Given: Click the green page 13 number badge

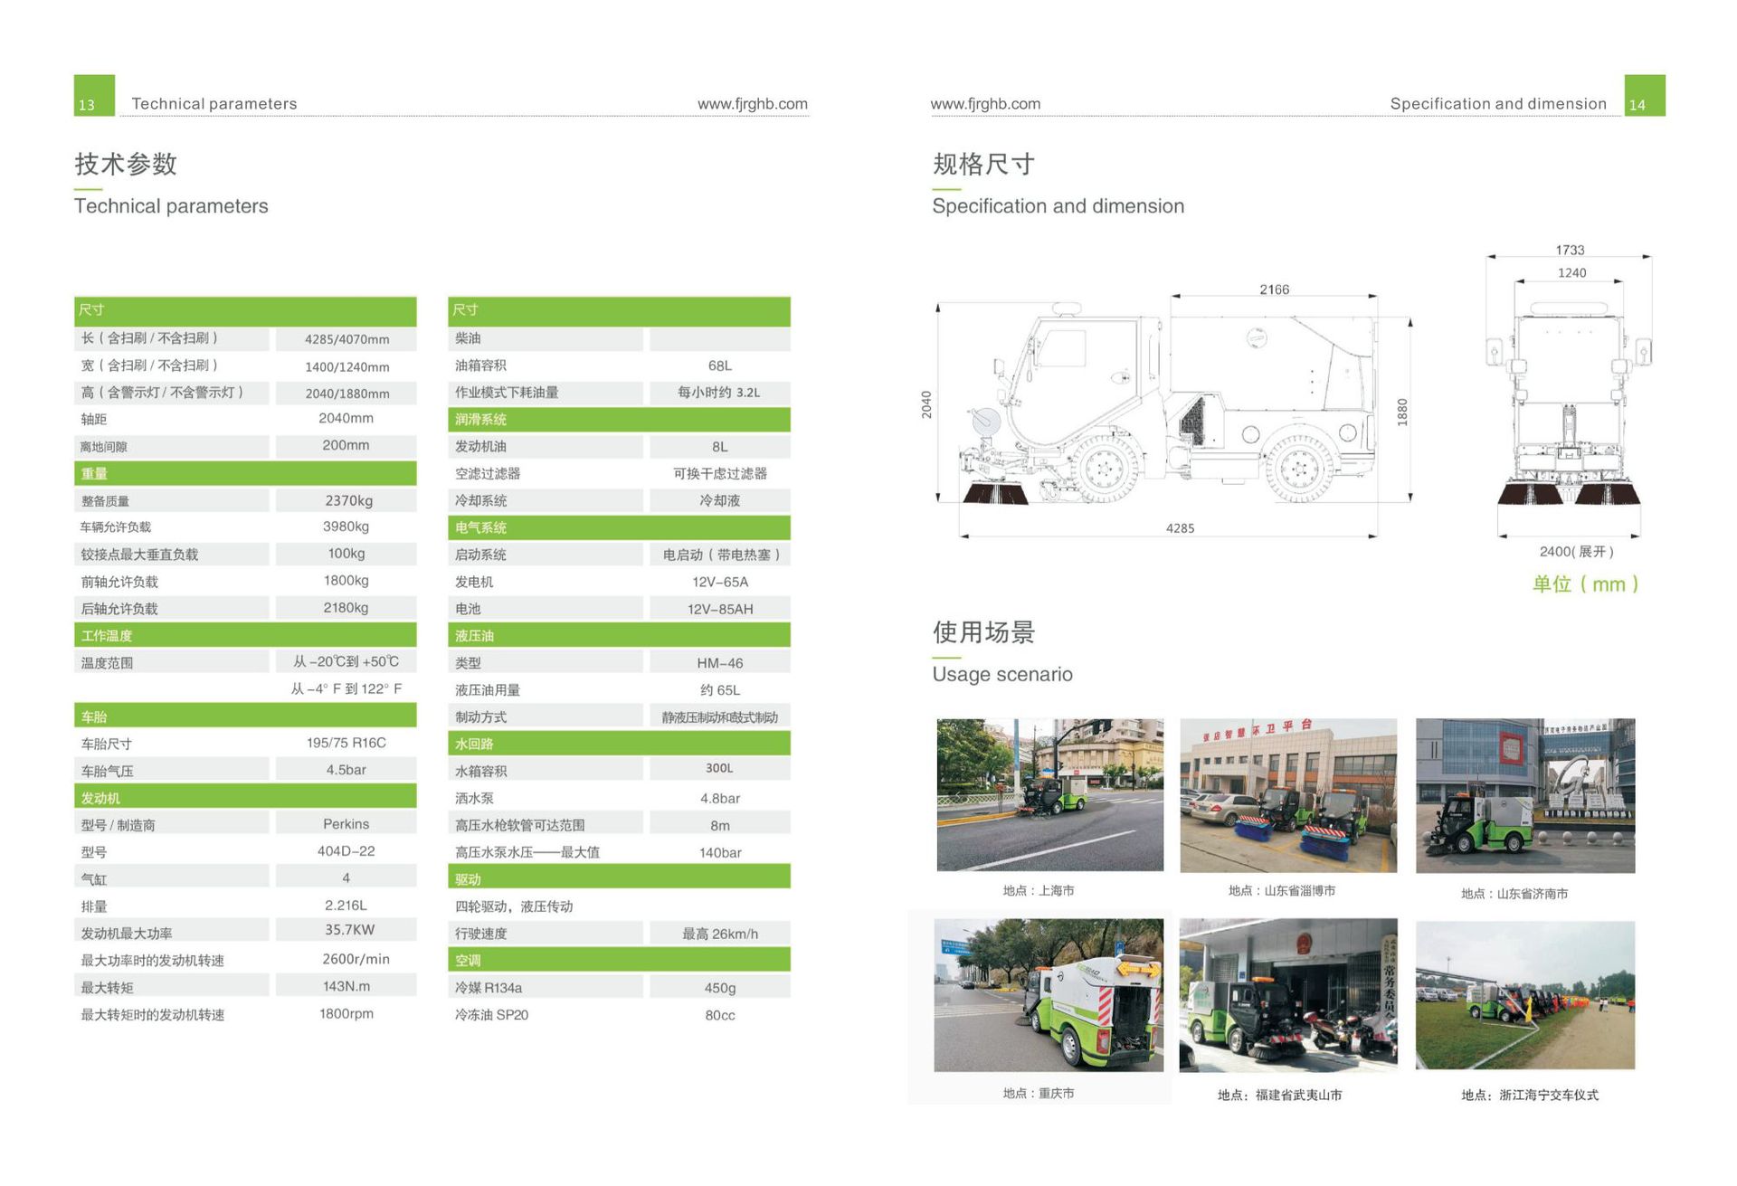Looking at the screenshot, I should [x=93, y=96].
